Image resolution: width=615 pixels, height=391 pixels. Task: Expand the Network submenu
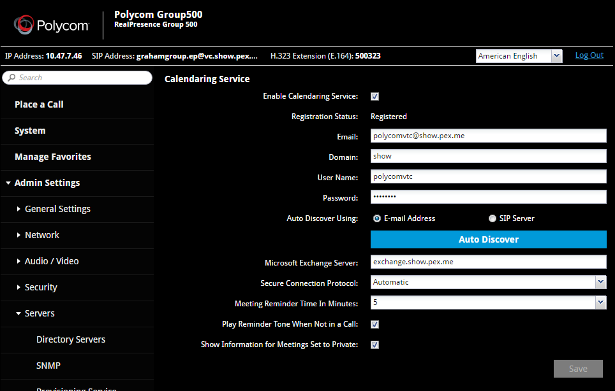pos(19,235)
